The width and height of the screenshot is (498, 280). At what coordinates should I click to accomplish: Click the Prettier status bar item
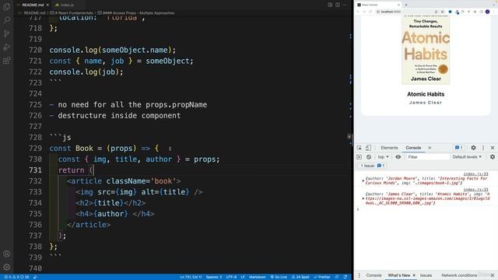point(322,277)
